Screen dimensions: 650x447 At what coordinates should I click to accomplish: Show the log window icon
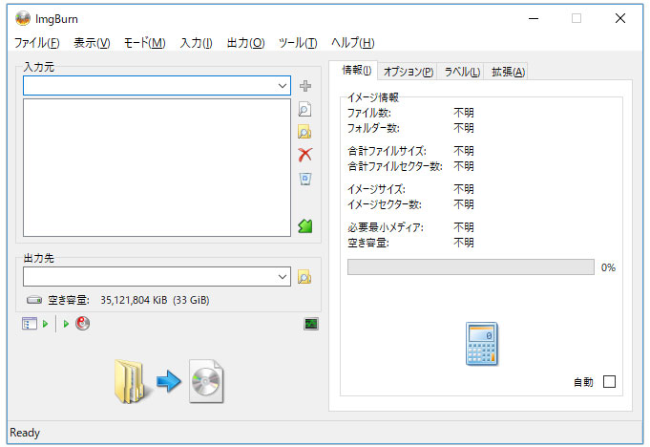pos(311,324)
